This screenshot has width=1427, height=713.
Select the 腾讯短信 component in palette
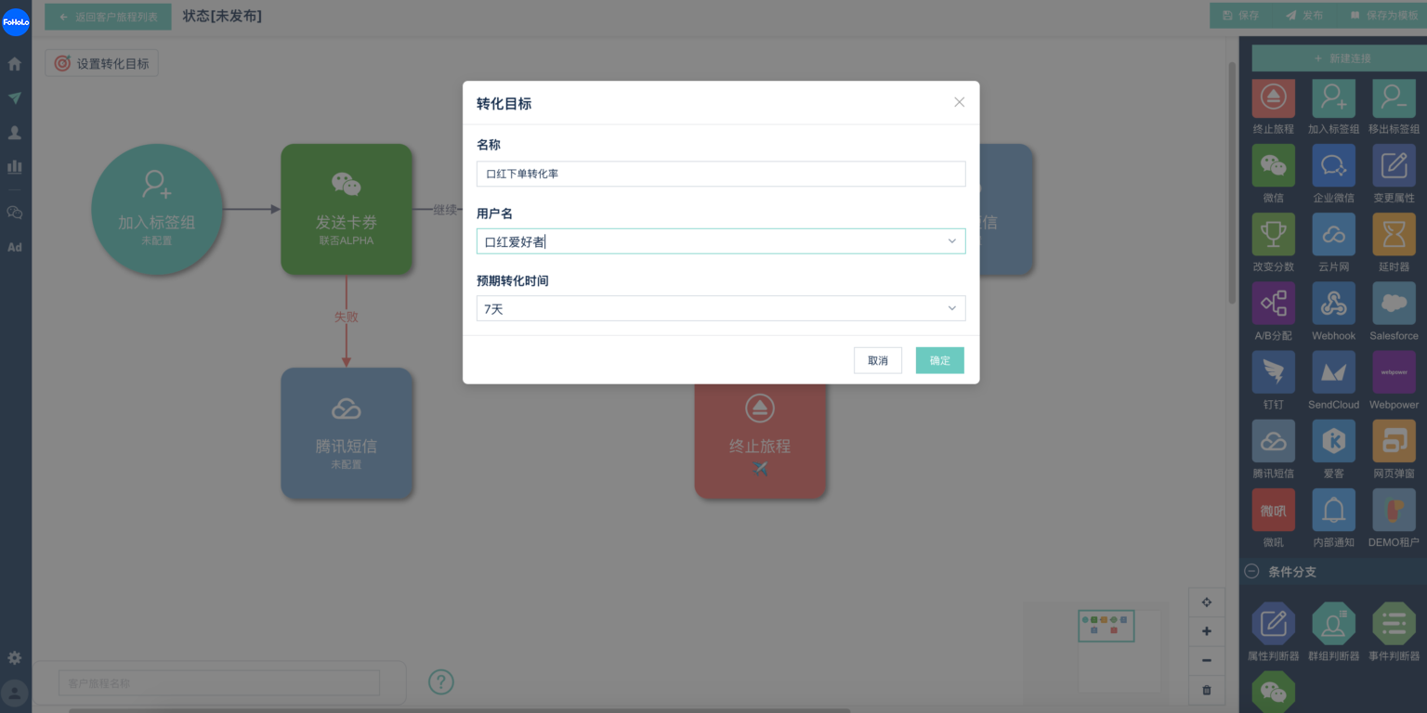1273,441
